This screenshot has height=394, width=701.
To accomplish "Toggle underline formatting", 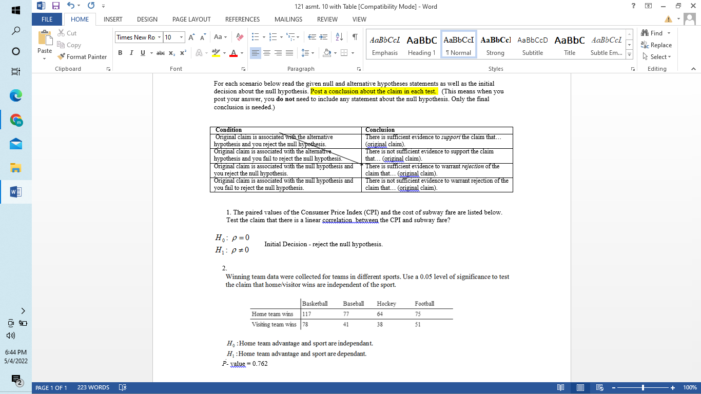I will (x=143, y=53).
